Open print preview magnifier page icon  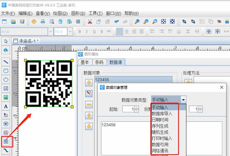52,22
